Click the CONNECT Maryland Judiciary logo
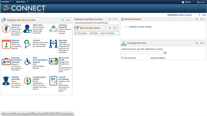207x116 pixels. click(24, 9)
